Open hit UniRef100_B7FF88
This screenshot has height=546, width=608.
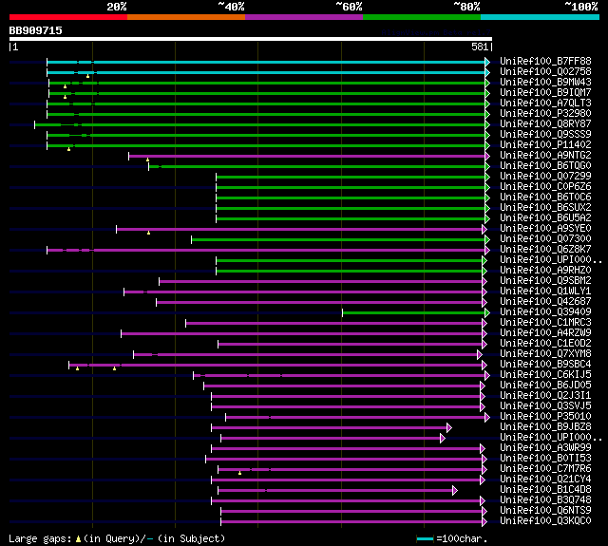pyautogui.click(x=545, y=61)
